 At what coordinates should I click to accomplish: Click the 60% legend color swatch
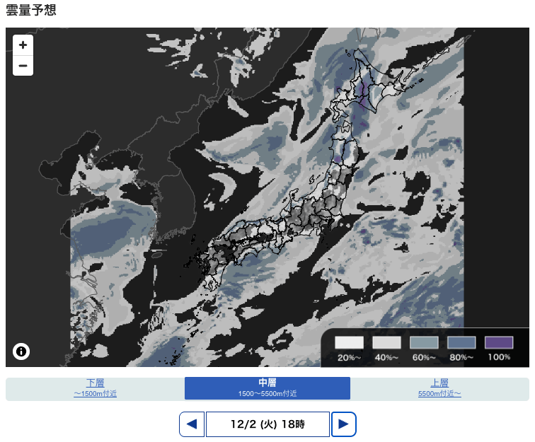point(424,342)
